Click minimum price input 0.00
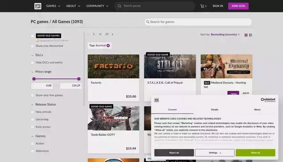This screenshot has height=162, width=283. pyautogui.click(x=42, y=85)
